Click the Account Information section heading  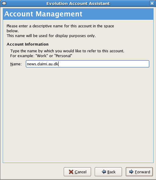28,44
